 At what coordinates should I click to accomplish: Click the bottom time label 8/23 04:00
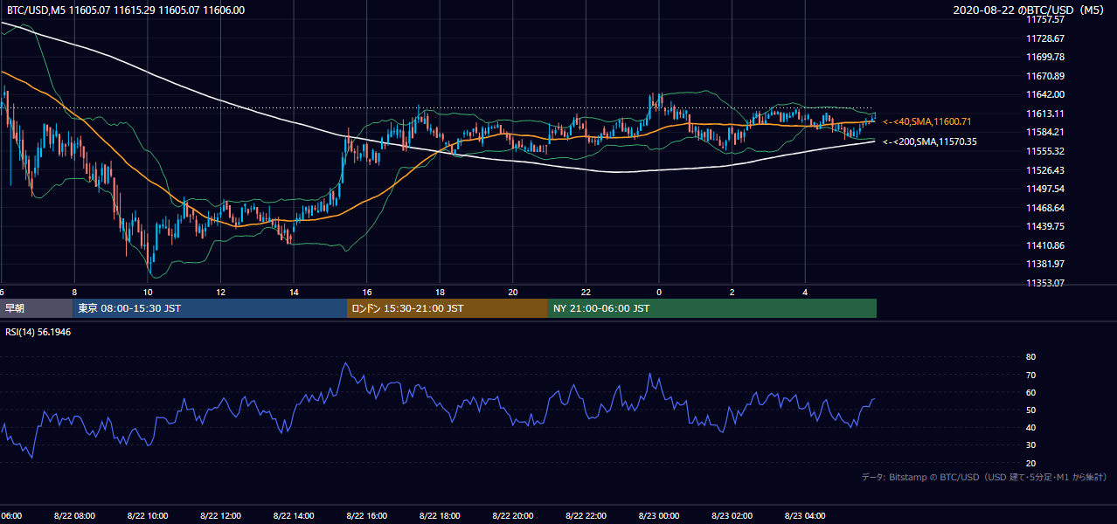click(x=804, y=515)
